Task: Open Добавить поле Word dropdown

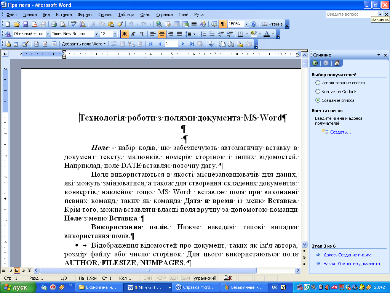Action: pos(83,44)
